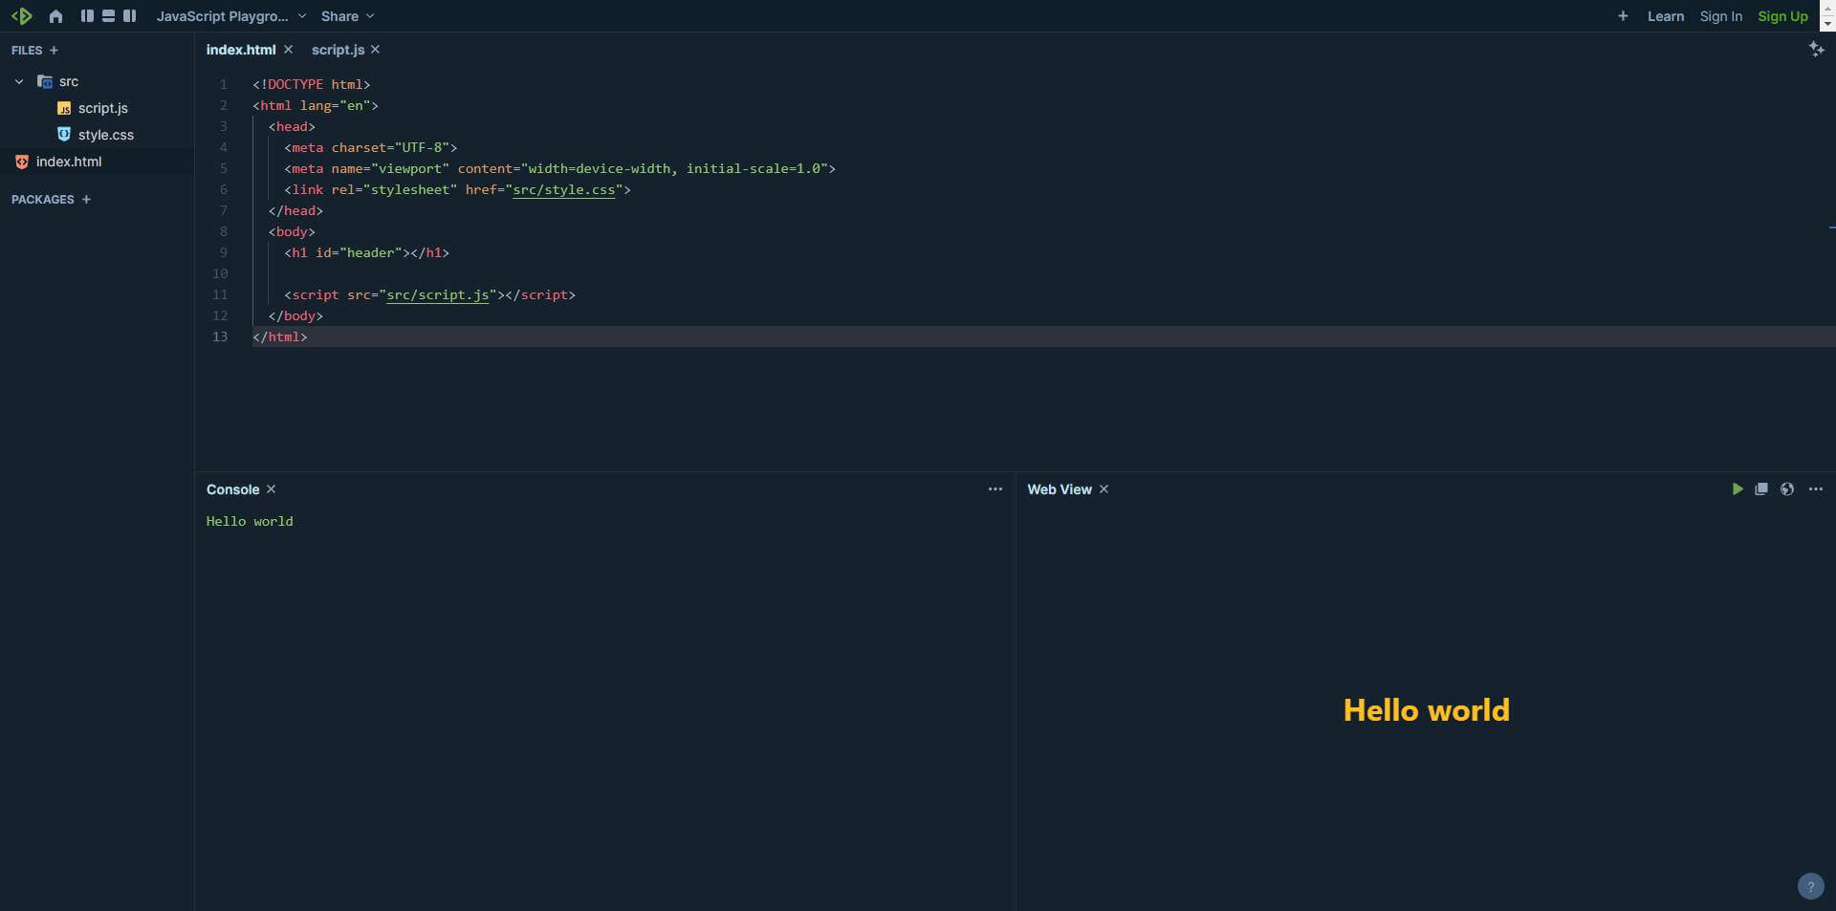Select the horizontal split layout icon
The height and width of the screenshot is (911, 1836).
coord(108,16)
